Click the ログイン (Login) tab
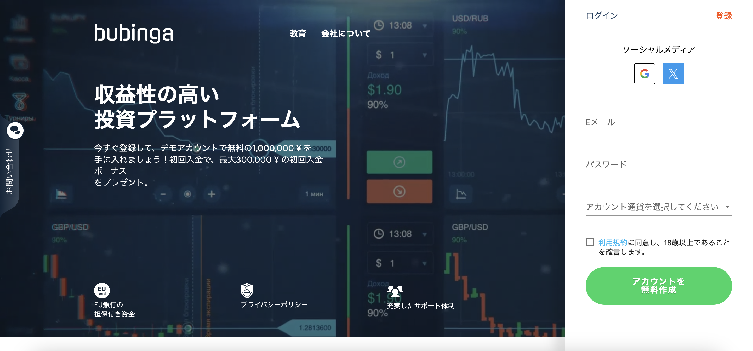Viewport: 753px width, 351px height. pyautogui.click(x=601, y=16)
